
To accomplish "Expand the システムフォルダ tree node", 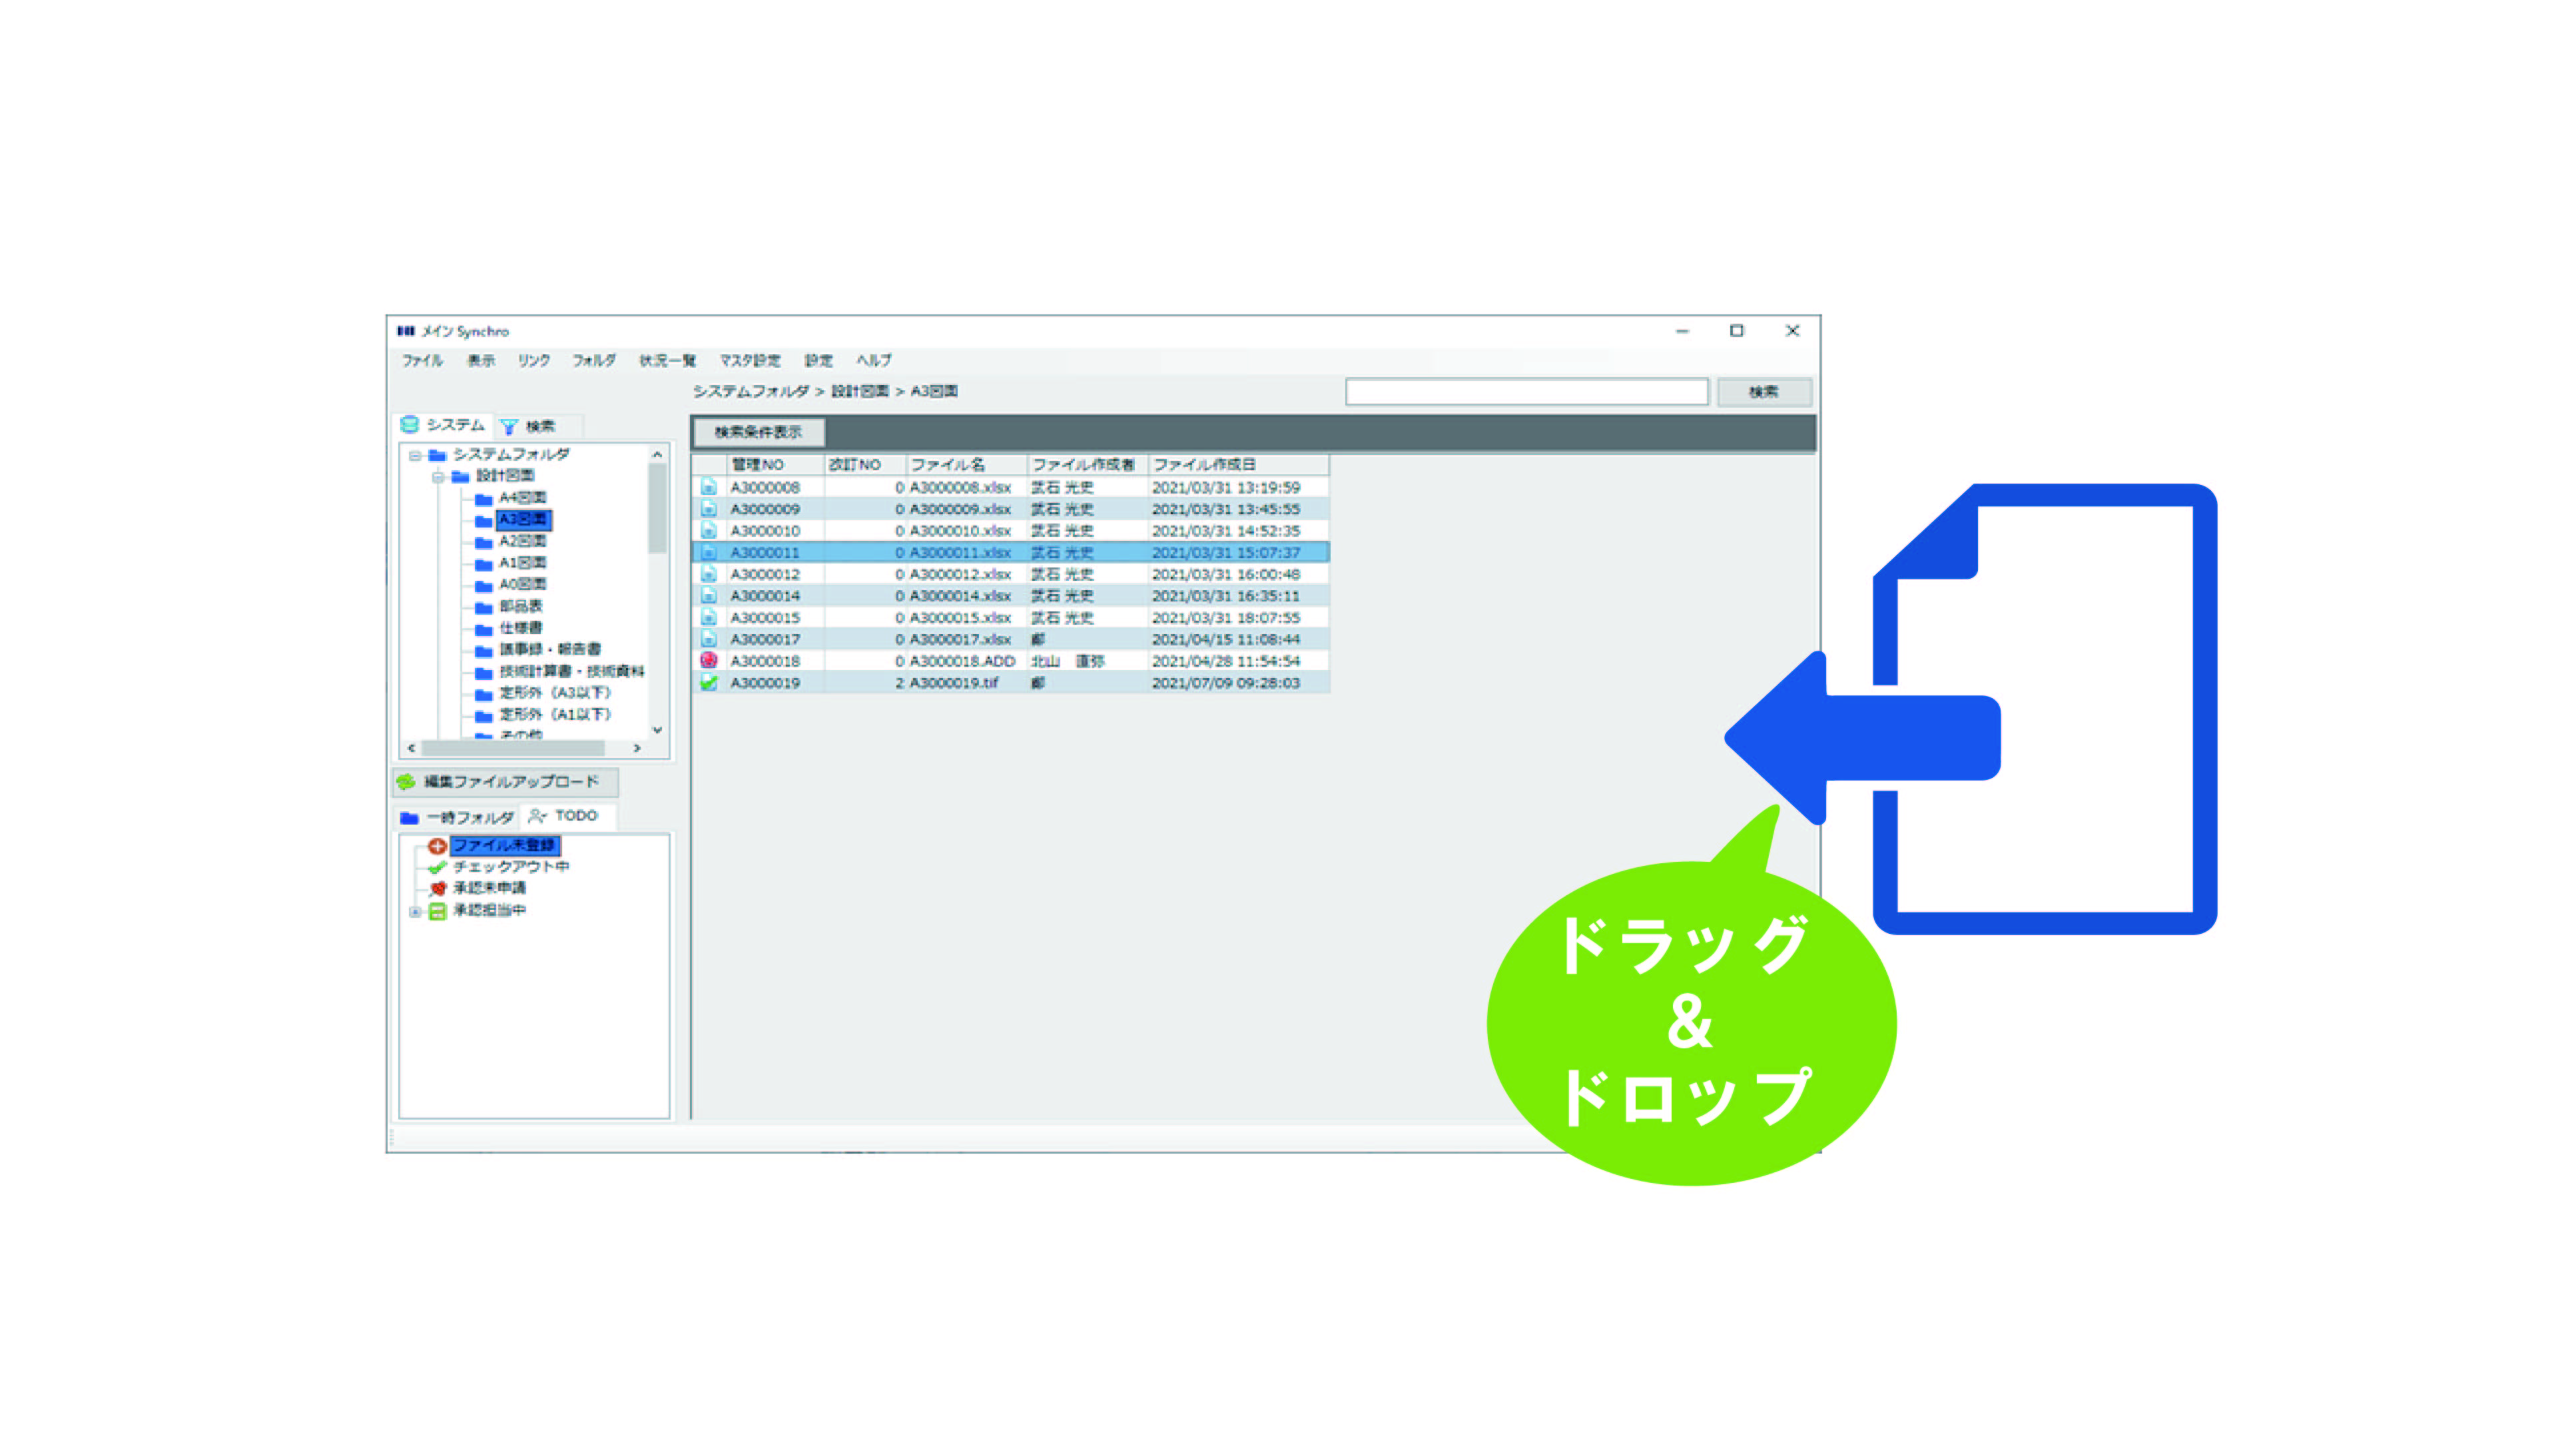I will [x=410, y=456].
